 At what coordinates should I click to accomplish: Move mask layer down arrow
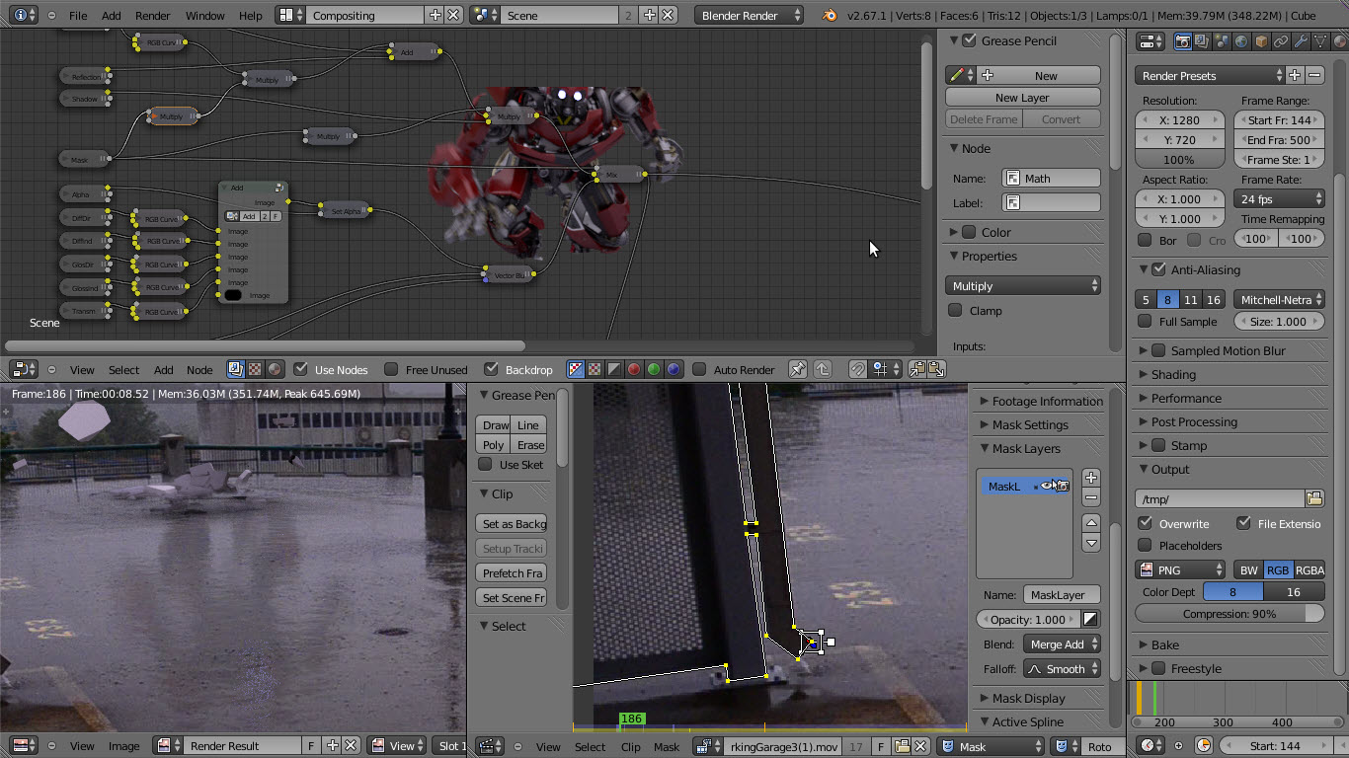tap(1090, 542)
